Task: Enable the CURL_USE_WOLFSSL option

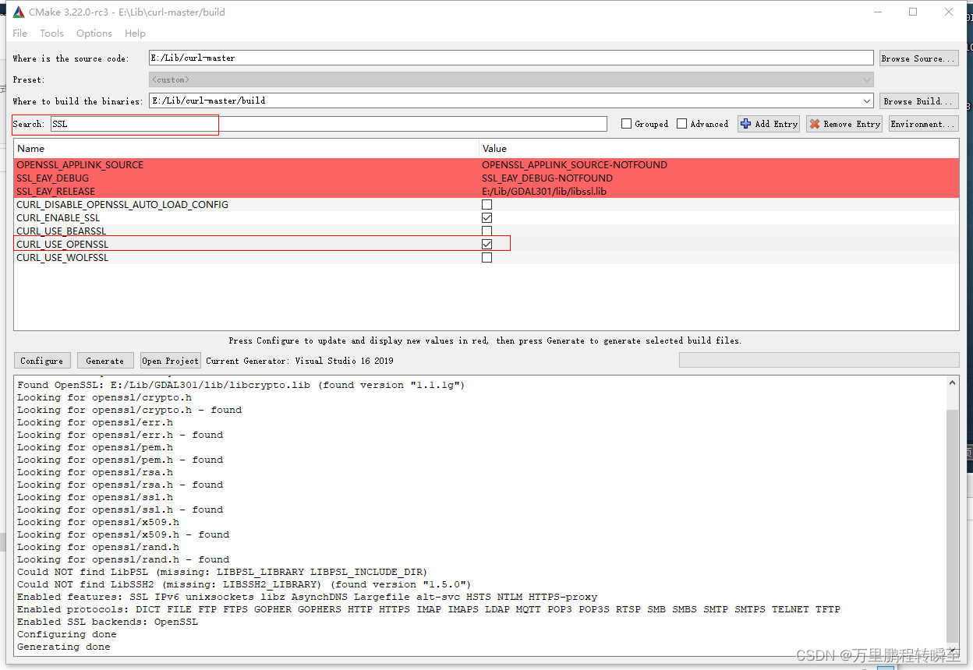Action: 486,257
